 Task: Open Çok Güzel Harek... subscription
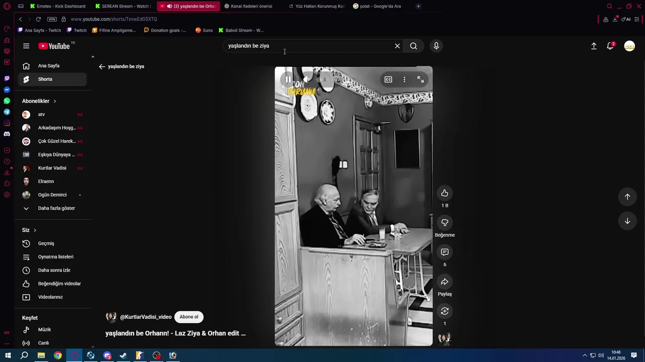[52, 141]
